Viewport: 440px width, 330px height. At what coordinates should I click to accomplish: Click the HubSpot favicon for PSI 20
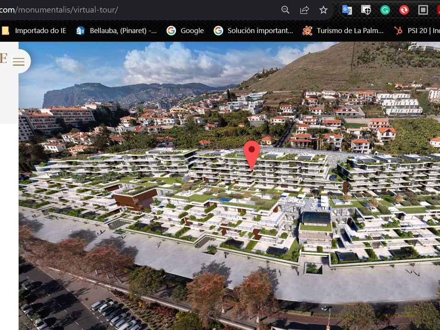coord(398,31)
